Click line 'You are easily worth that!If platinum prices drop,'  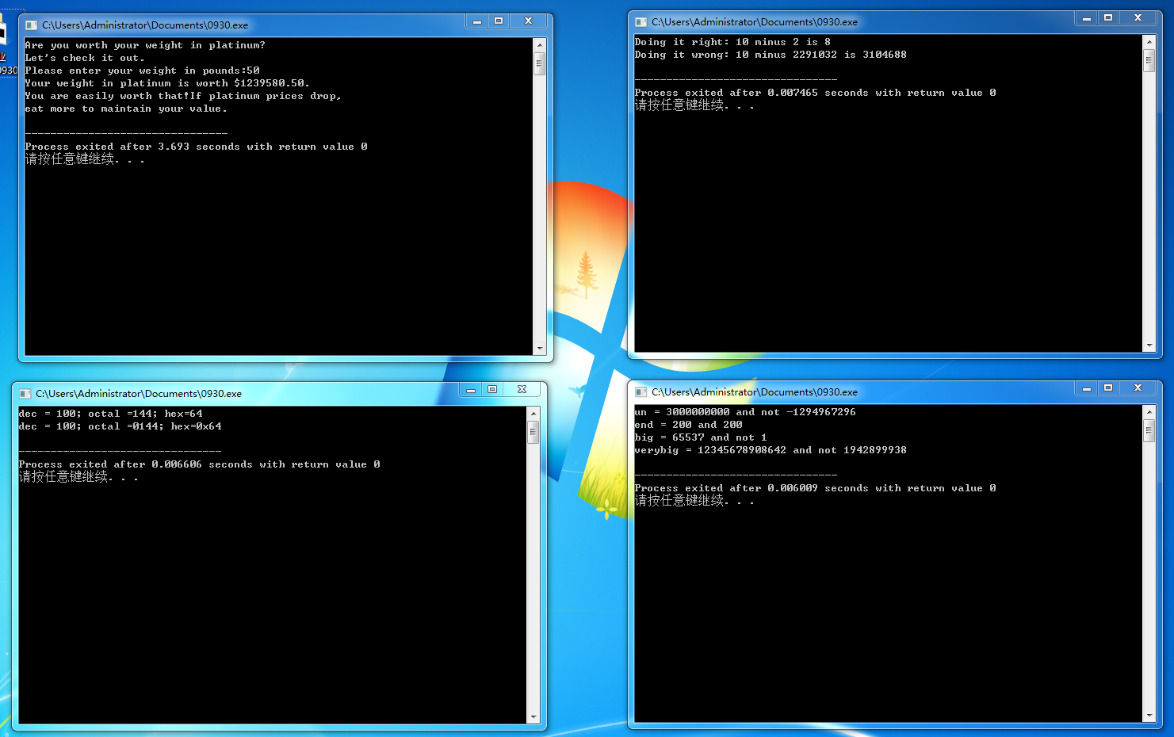(183, 96)
